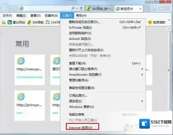
Task: Switch to the 360导航 tab
Action: [100, 9]
